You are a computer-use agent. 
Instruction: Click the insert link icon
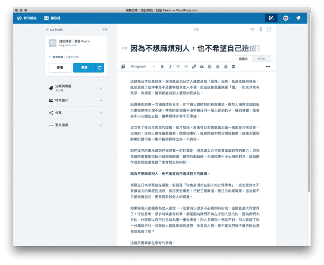pos(194,67)
